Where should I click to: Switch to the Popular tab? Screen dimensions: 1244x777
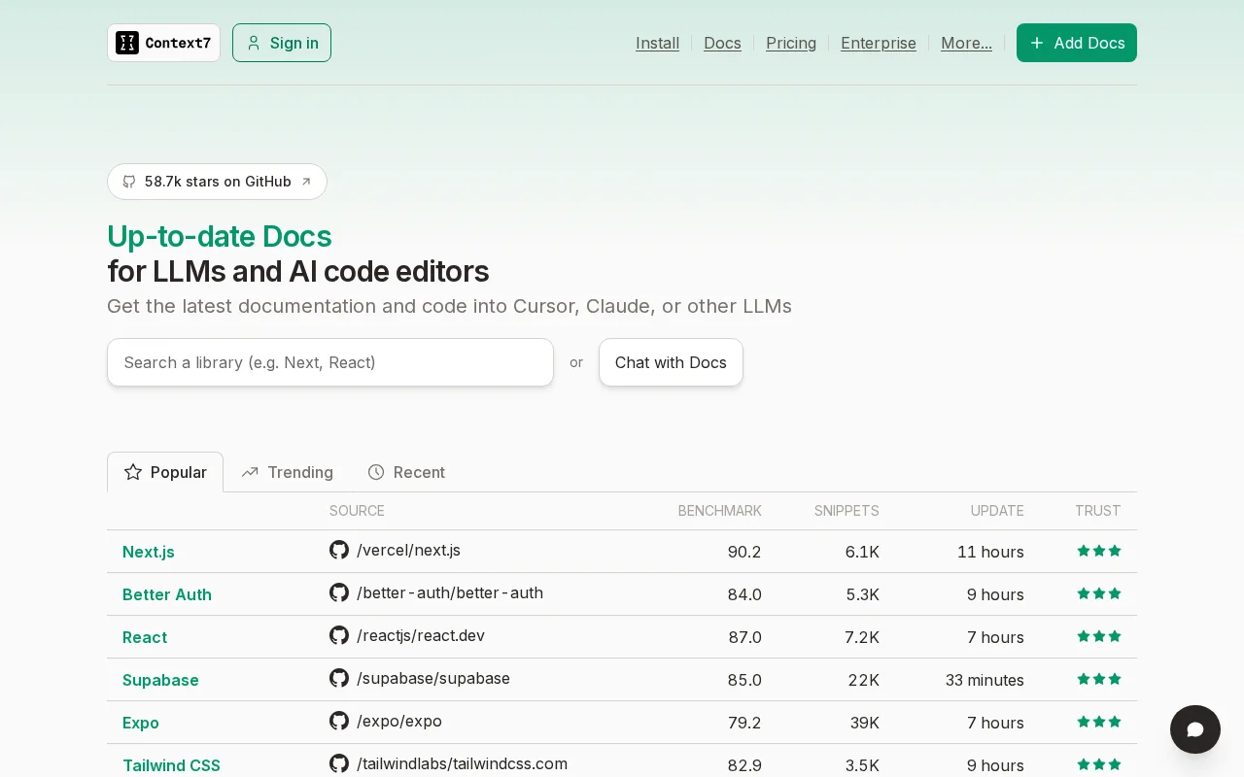pyautogui.click(x=165, y=472)
